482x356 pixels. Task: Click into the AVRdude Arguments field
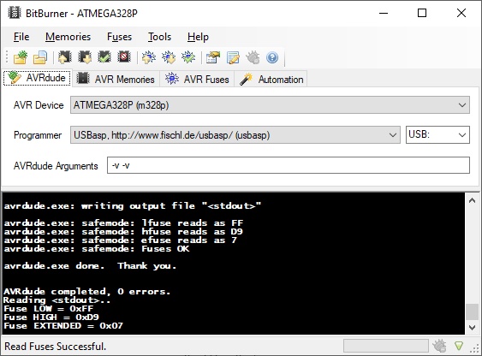pos(289,165)
